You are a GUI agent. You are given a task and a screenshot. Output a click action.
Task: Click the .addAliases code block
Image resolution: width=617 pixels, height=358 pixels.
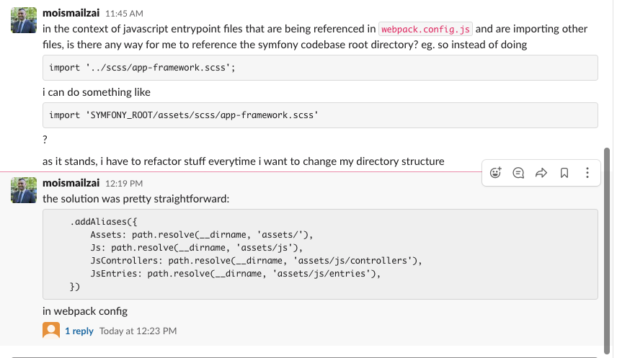(x=320, y=254)
